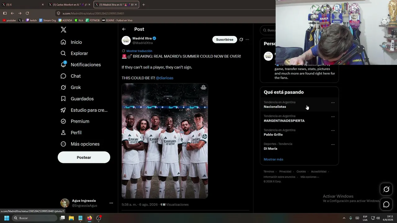Open Términos footer link

pyautogui.click(x=269, y=172)
